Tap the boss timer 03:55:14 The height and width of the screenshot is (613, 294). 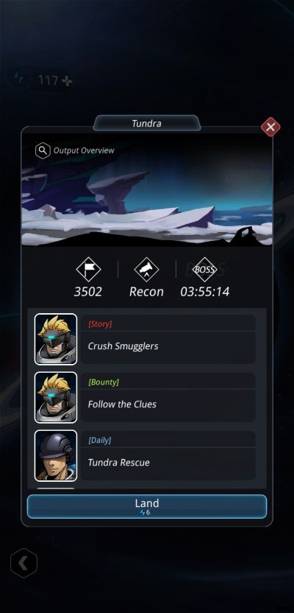point(205,292)
